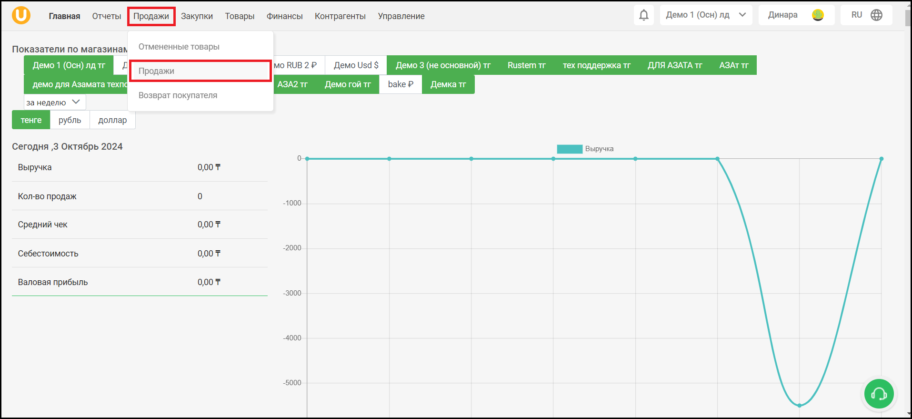Toggle the Rustem тг store
This screenshot has width=912, height=419.
pyautogui.click(x=526, y=65)
